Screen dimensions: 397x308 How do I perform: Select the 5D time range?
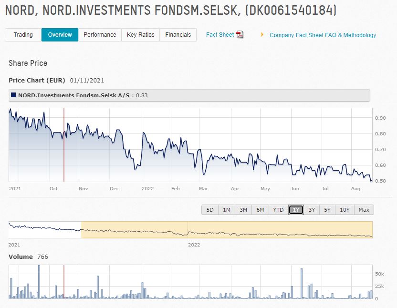click(x=210, y=210)
